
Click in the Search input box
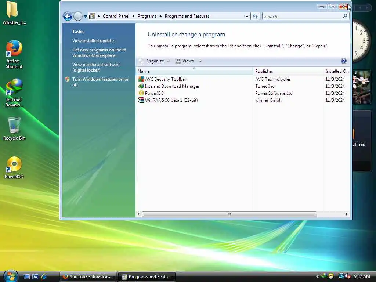pos(302,16)
